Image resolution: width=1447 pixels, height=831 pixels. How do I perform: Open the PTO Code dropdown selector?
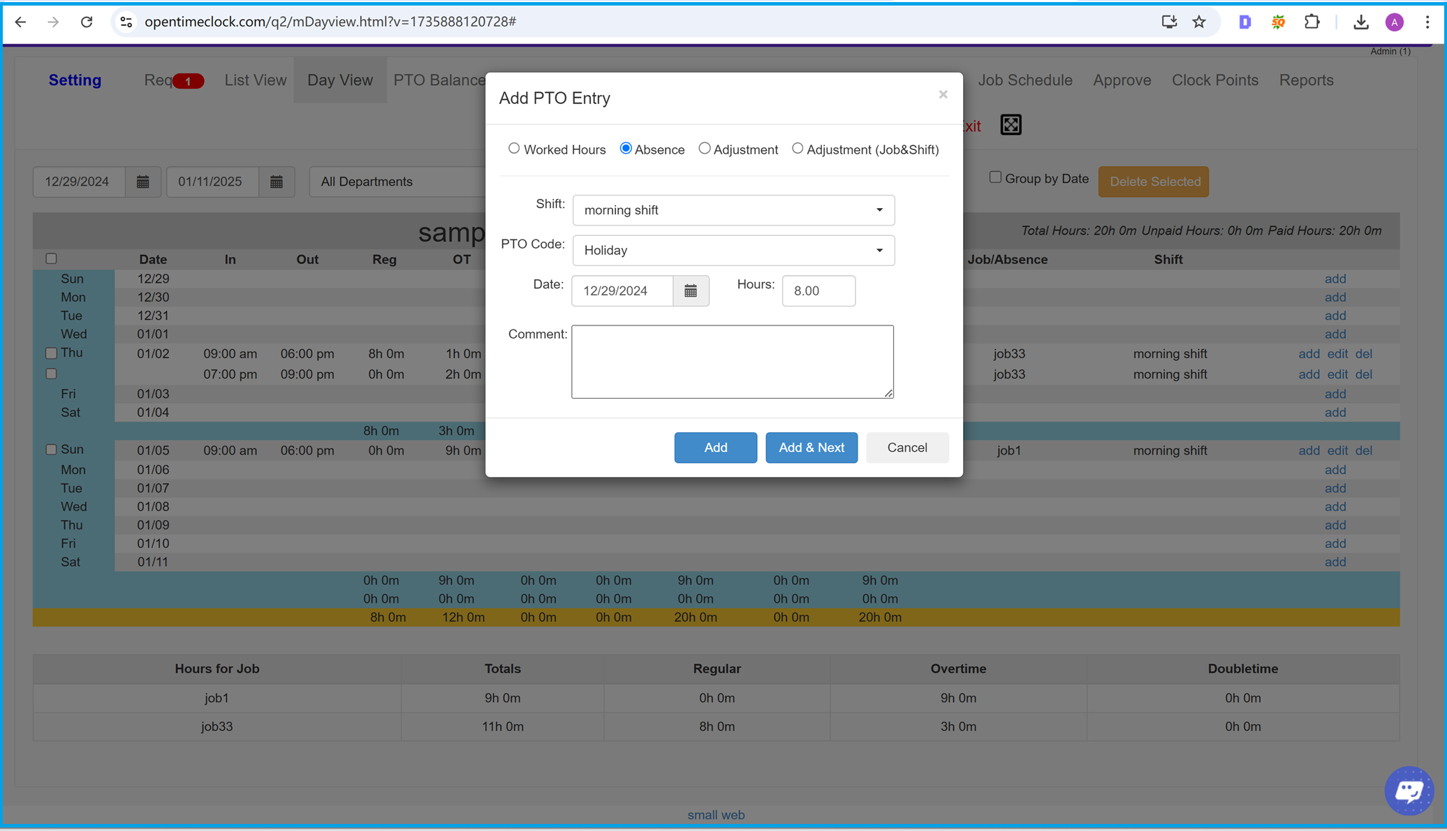coord(733,249)
